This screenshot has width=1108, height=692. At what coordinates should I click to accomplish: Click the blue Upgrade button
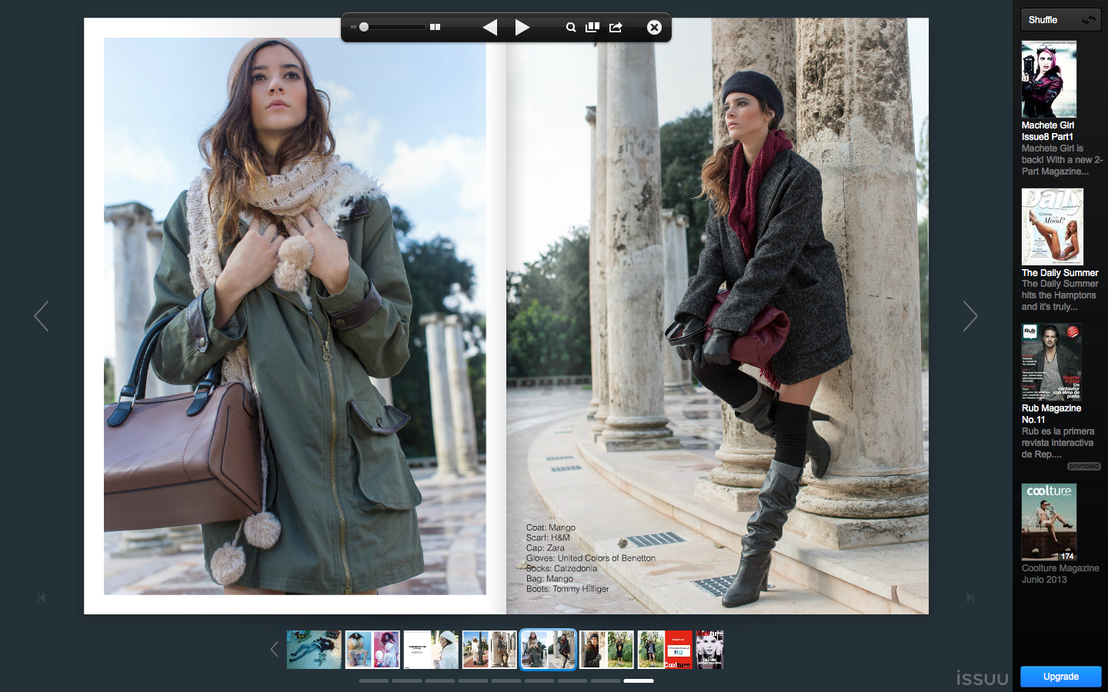point(1060,677)
